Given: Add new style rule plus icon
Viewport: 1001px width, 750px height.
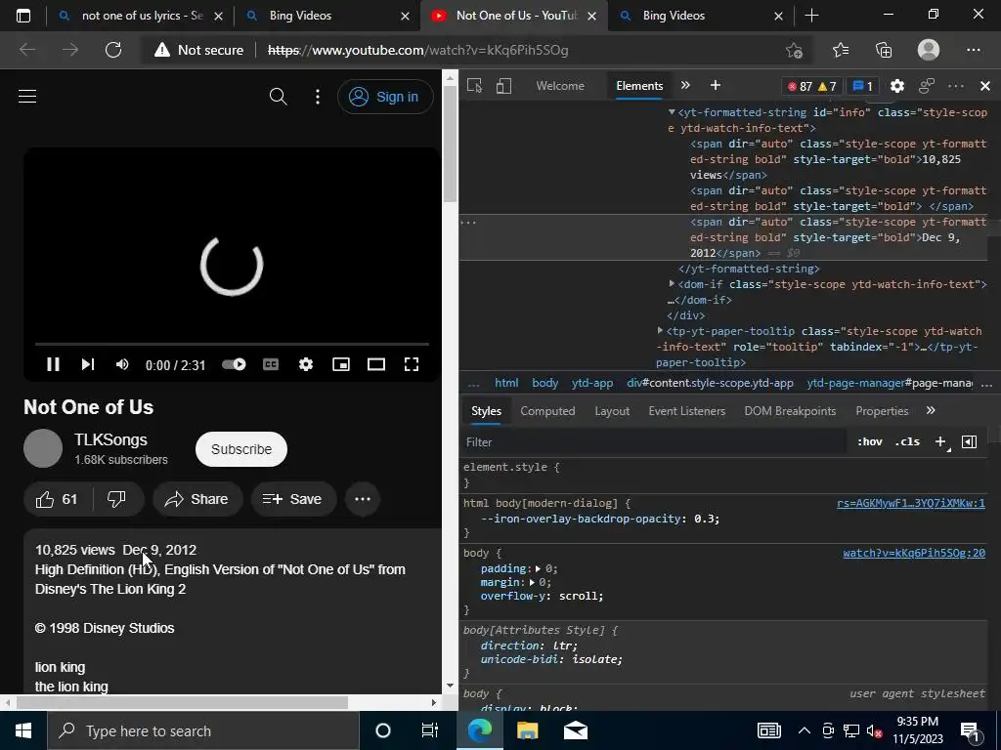Looking at the screenshot, I should pyautogui.click(x=941, y=442).
